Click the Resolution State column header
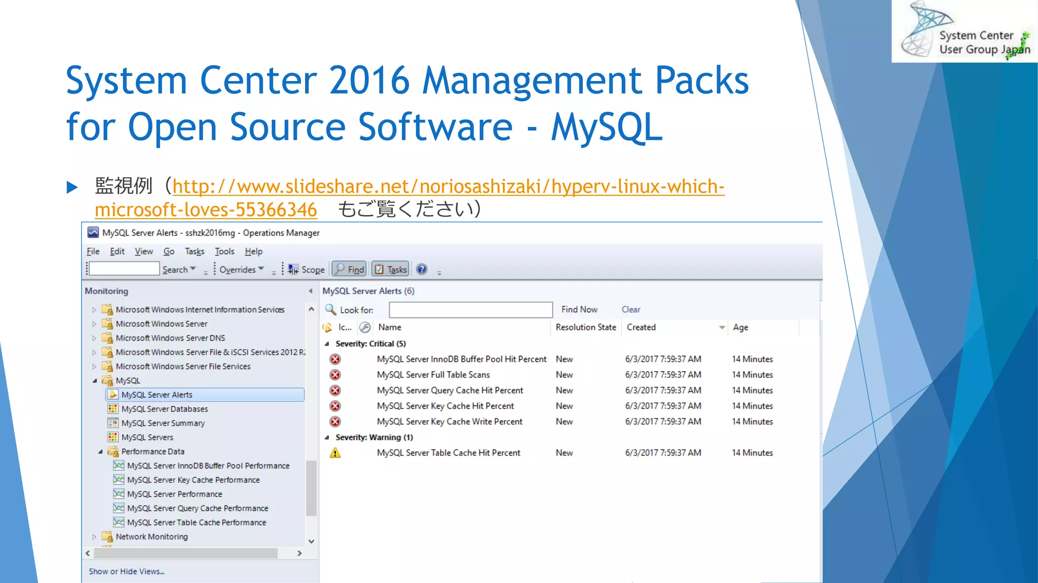This screenshot has width=1038, height=583. [x=586, y=327]
